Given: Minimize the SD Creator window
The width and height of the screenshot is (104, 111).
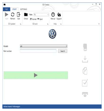Looking at the screenshot, I should pyautogui.click(x=93, y=4).
